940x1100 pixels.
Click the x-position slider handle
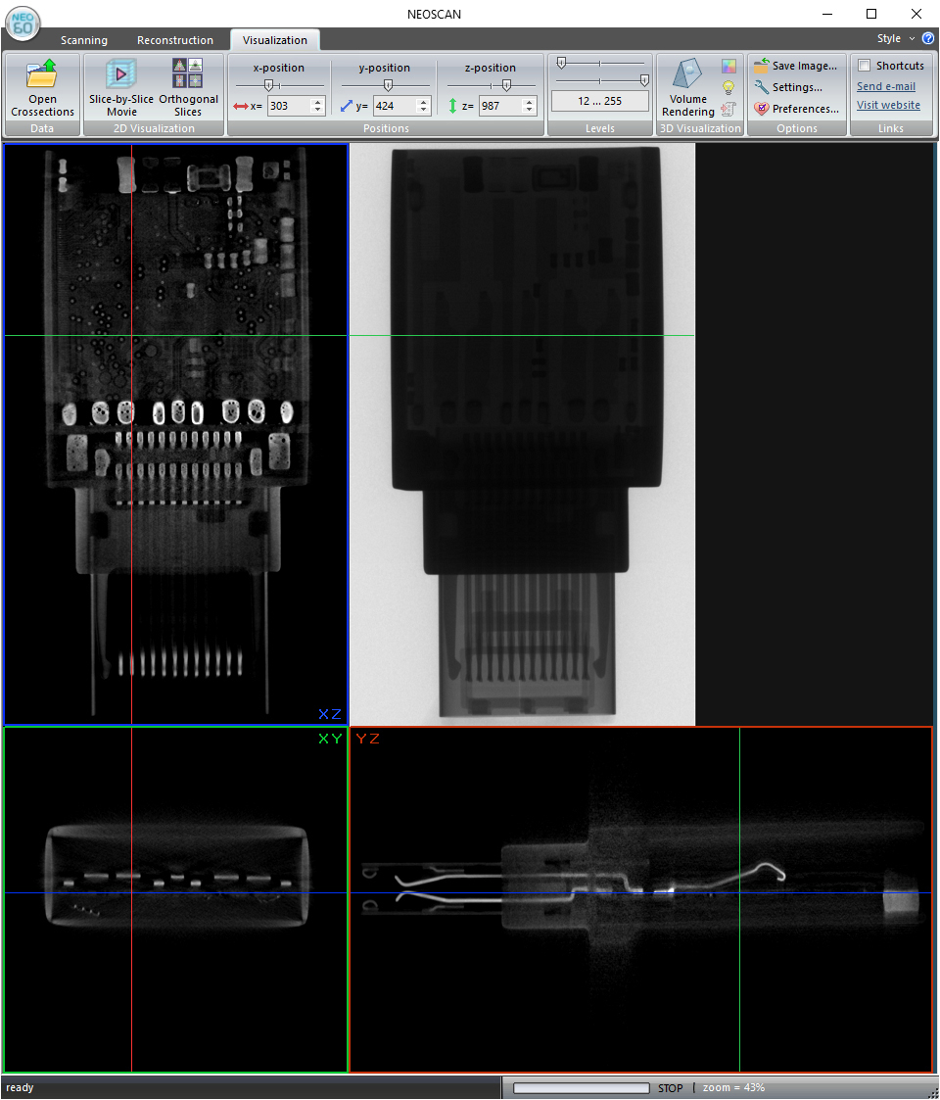point(268,85)
